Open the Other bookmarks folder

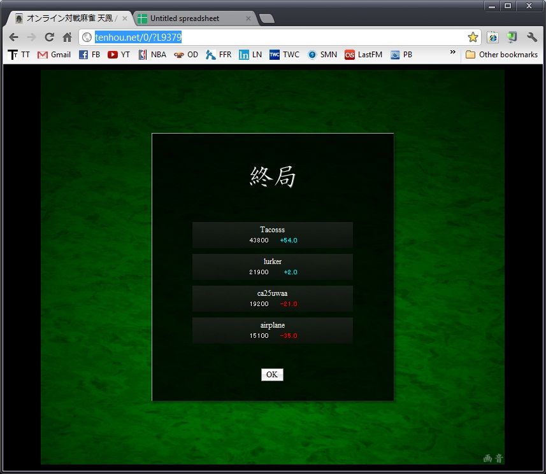(x=502, y=55)
